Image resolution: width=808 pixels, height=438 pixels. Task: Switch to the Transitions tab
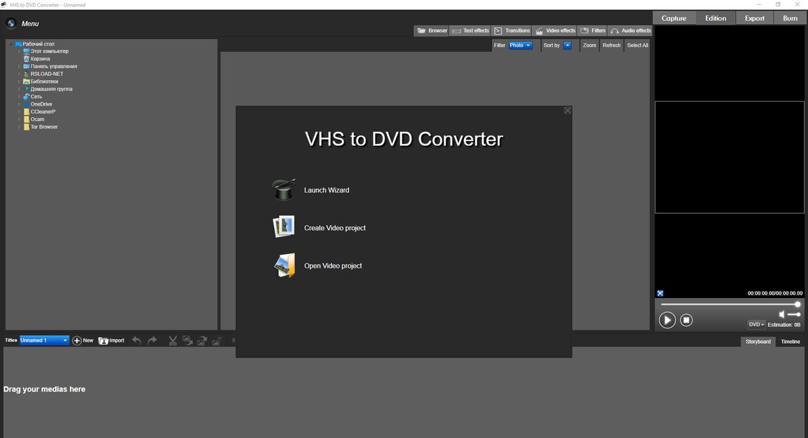point(512,30)
